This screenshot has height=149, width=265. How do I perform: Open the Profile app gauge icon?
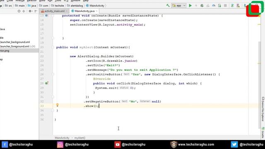click(214, 5)
